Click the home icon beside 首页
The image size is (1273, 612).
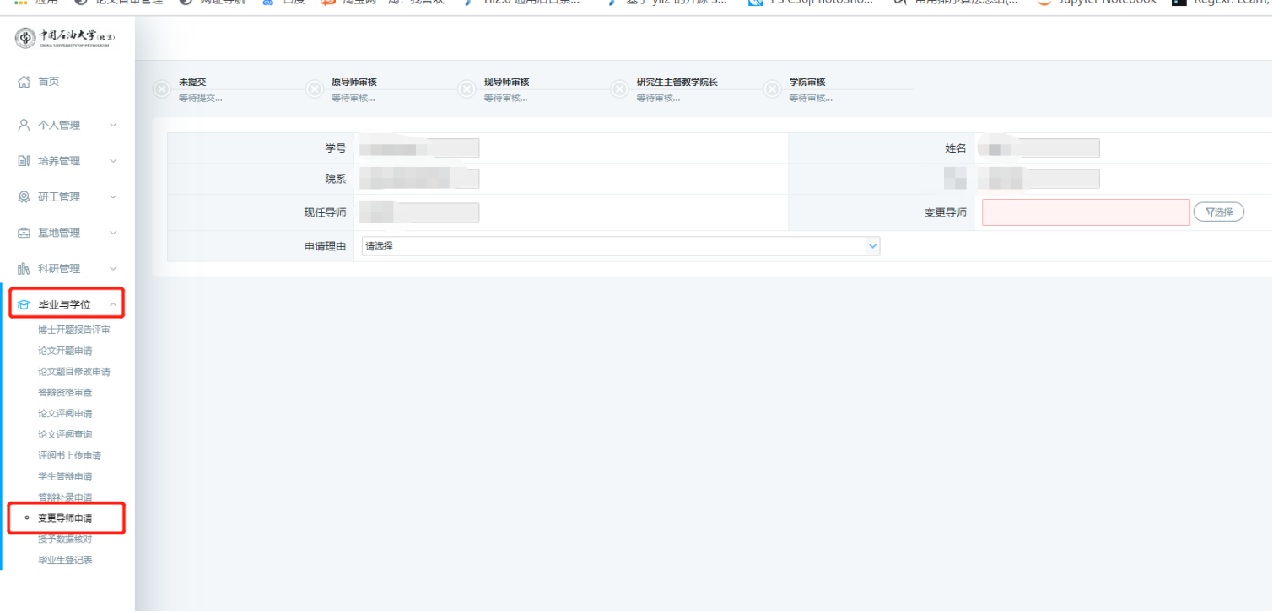click(x=24, y=81)
